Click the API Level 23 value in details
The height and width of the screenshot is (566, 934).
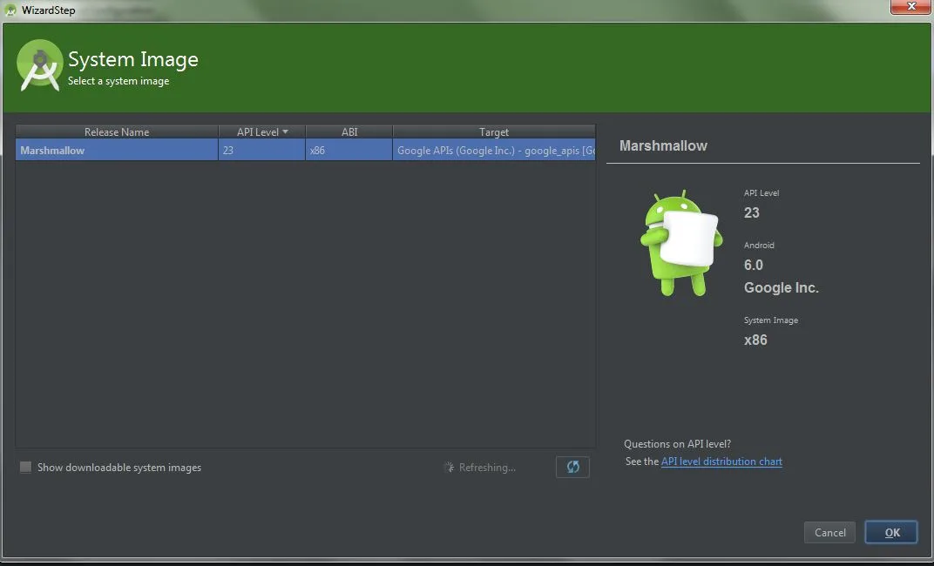[x=752, y=212]
